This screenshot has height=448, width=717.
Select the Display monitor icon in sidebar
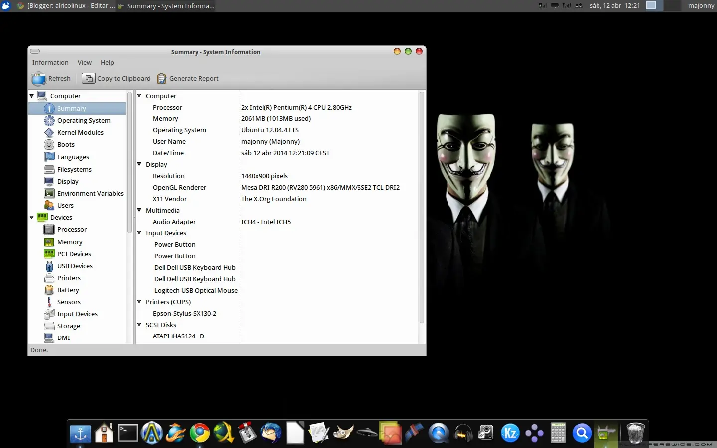coord(49,181)
